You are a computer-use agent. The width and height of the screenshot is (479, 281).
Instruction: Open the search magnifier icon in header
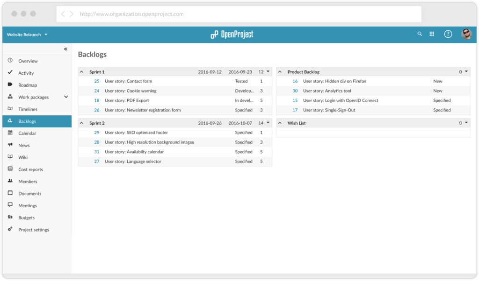click(420, 34)
